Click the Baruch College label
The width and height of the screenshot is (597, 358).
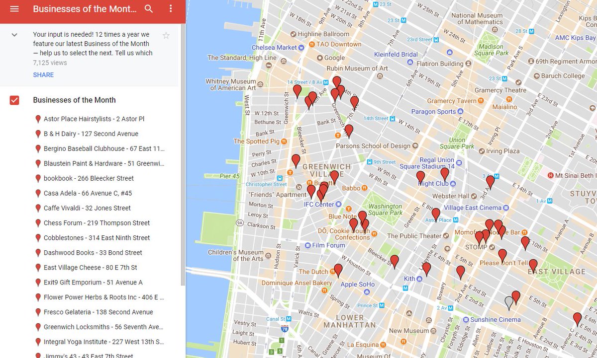(563, 76)
